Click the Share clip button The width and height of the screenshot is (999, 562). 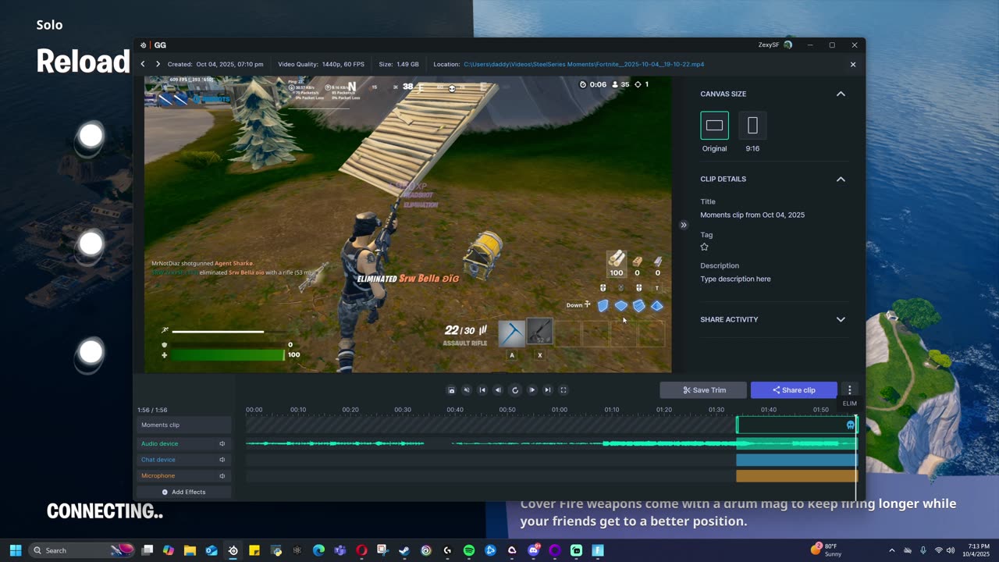794,390
